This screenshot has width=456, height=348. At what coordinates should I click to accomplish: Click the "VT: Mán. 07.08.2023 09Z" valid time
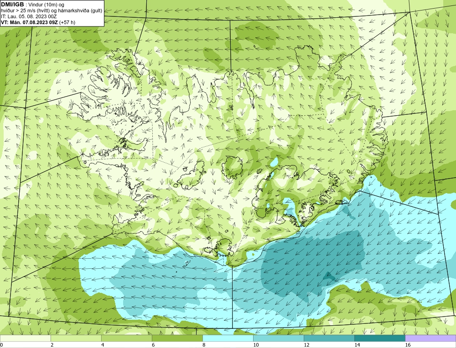tap(29, 22)
